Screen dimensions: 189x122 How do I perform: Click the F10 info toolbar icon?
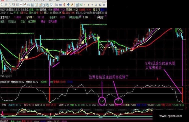[32, 5]
